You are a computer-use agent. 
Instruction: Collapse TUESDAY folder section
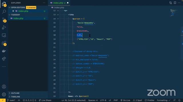pos(9,15)
